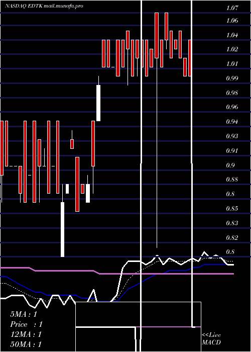This screenshot has width=251, height=352.
Task: Click the 0.9 price axis label
Action: point(230,165)
